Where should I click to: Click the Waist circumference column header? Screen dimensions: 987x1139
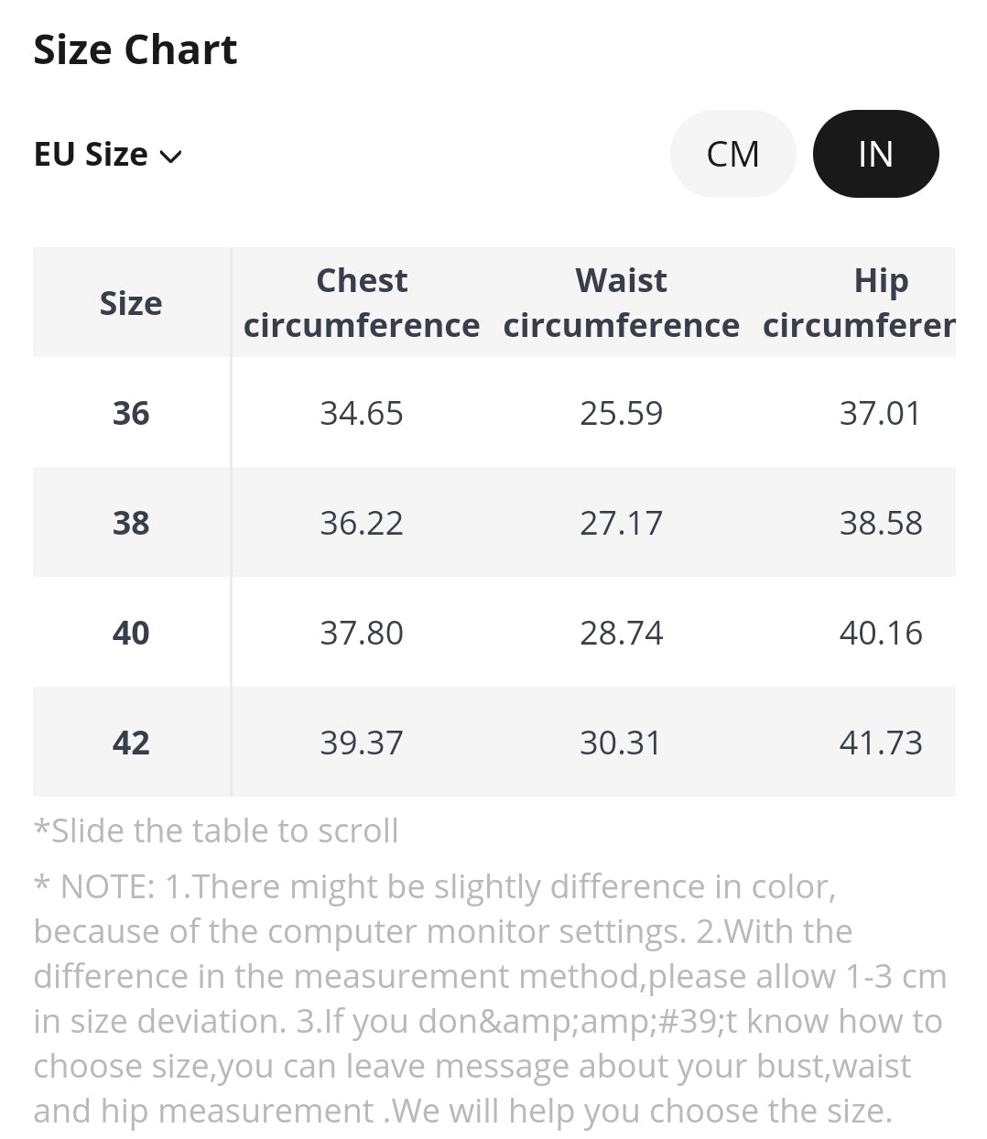[621, 302]
